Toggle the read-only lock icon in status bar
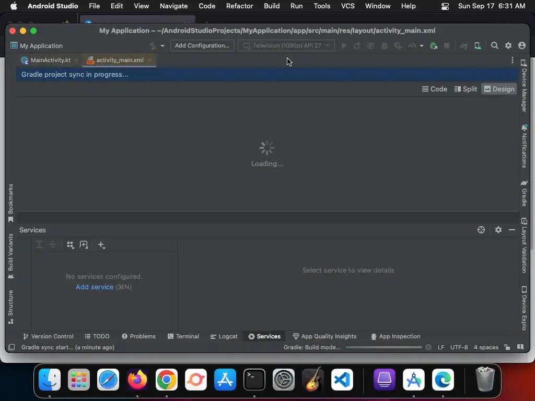 click(x=507, y=347)
